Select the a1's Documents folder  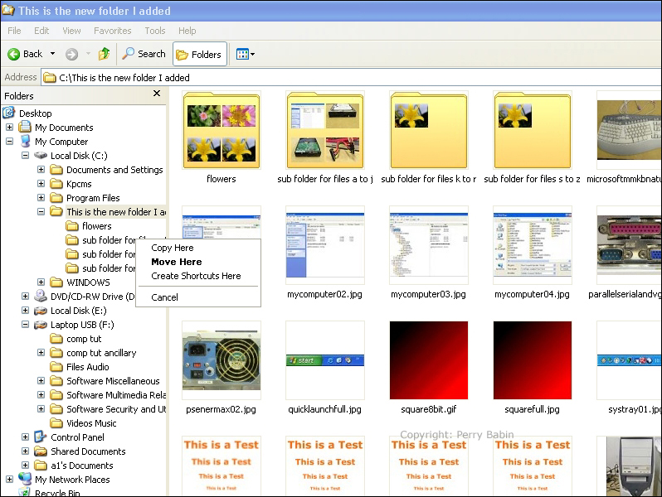pyautogui.click(x=74, y=466)
